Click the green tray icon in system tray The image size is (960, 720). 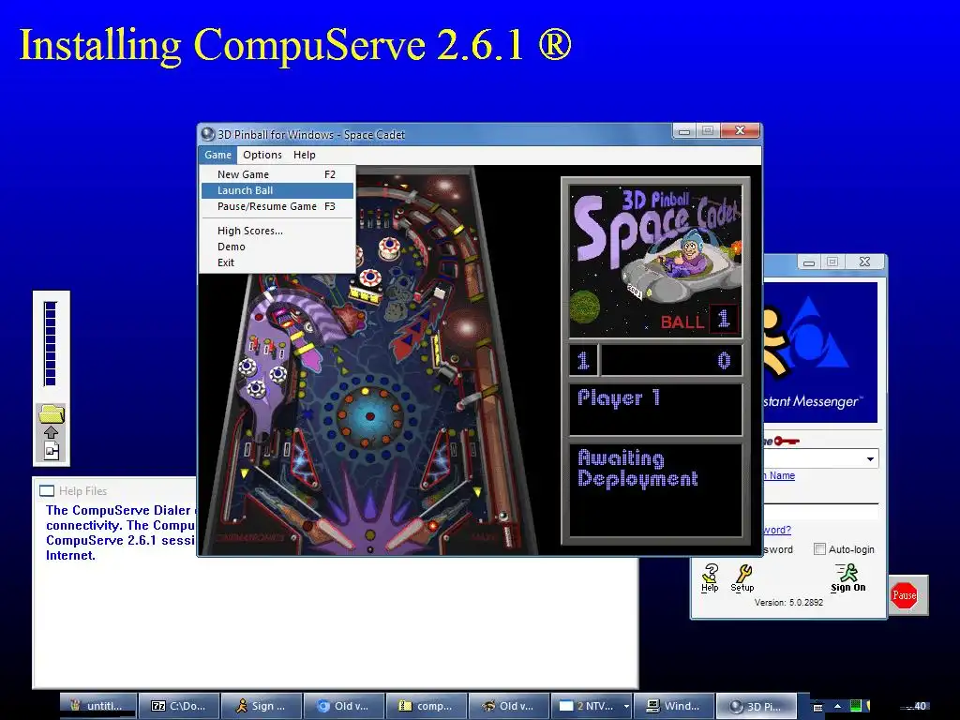[856, 706]
